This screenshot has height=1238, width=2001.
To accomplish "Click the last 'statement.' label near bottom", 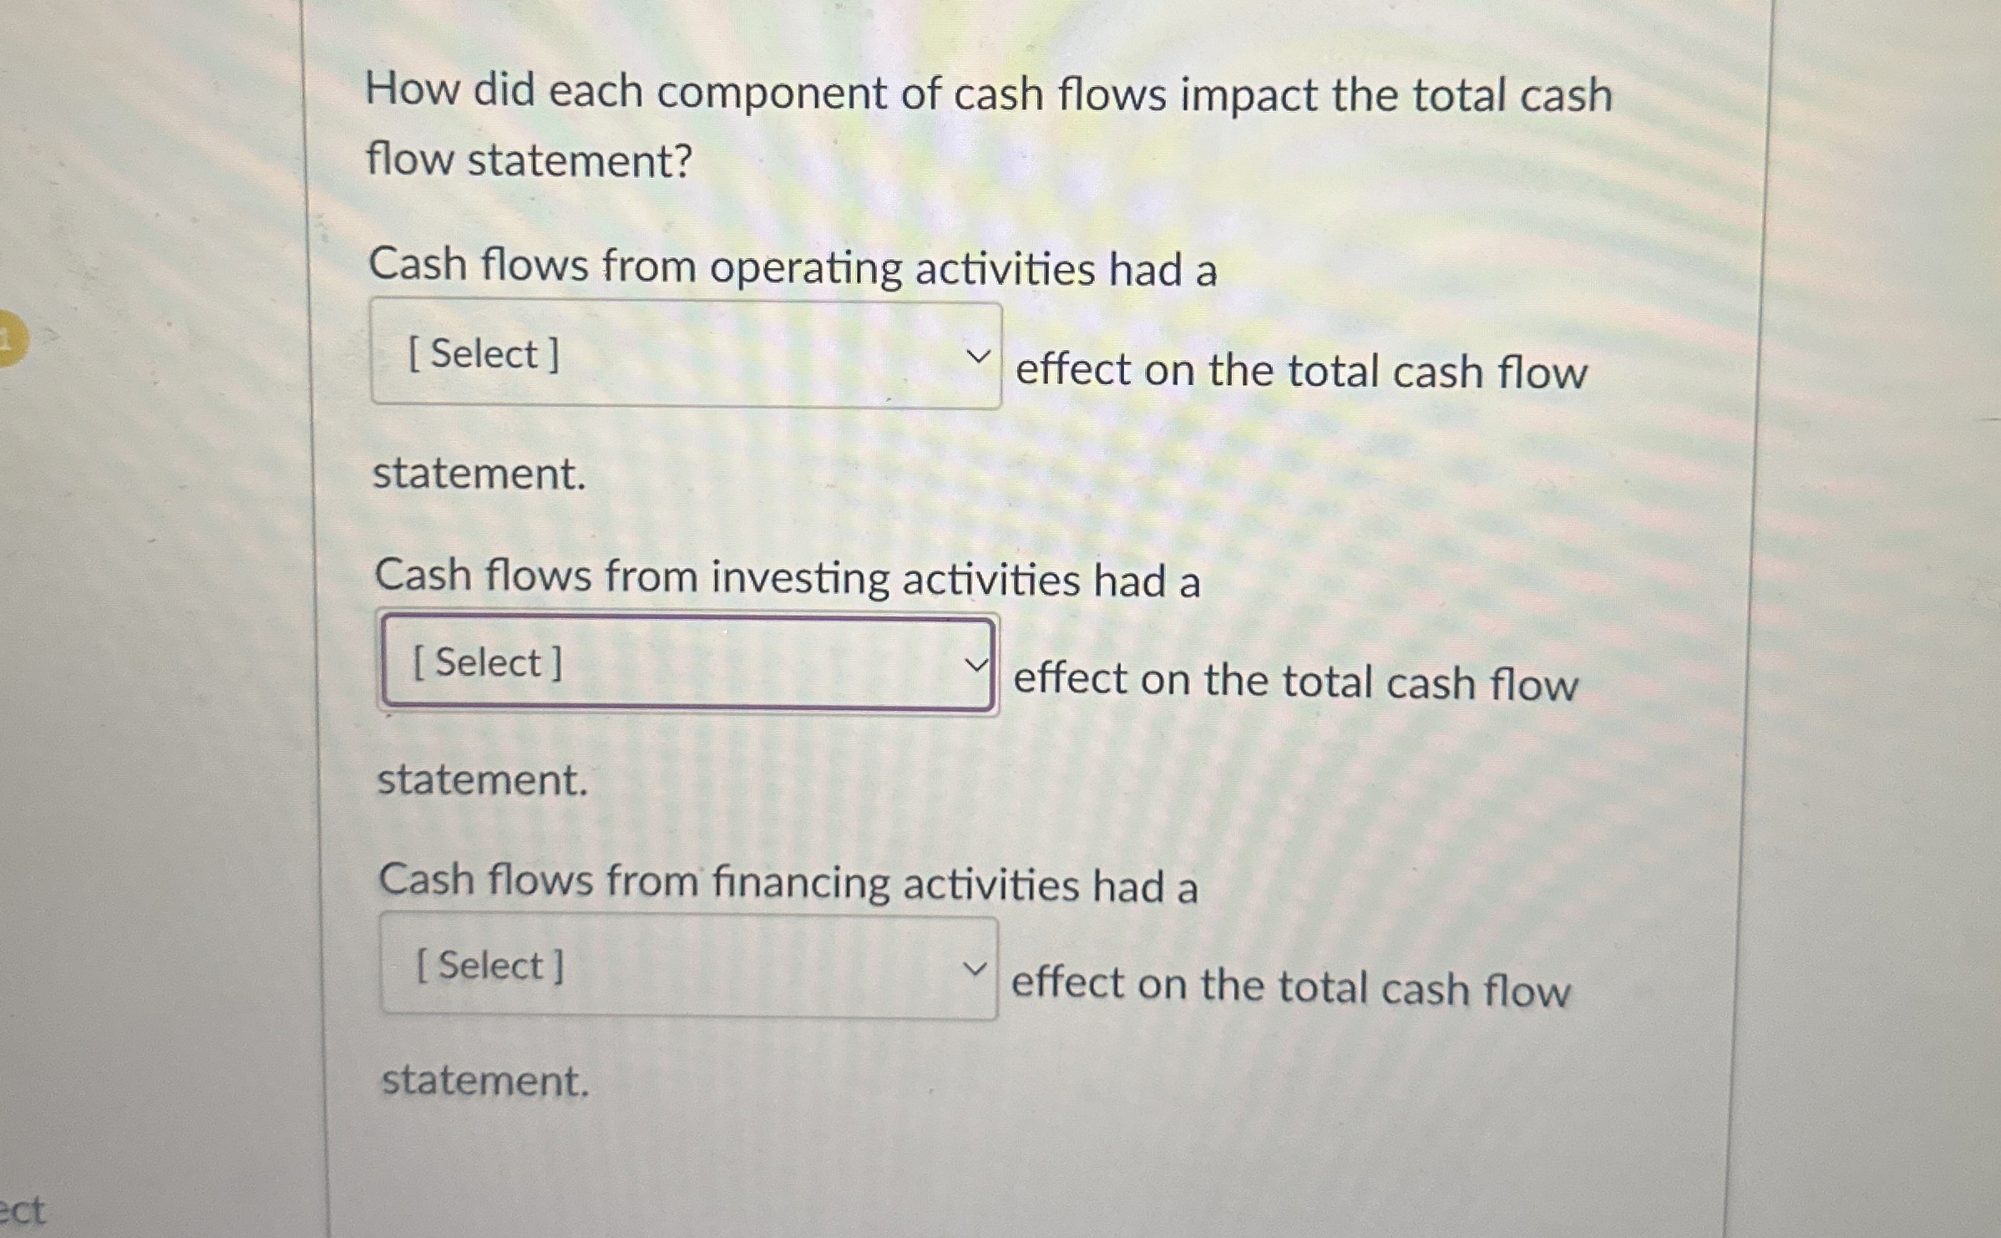I will click(484, 1083).
